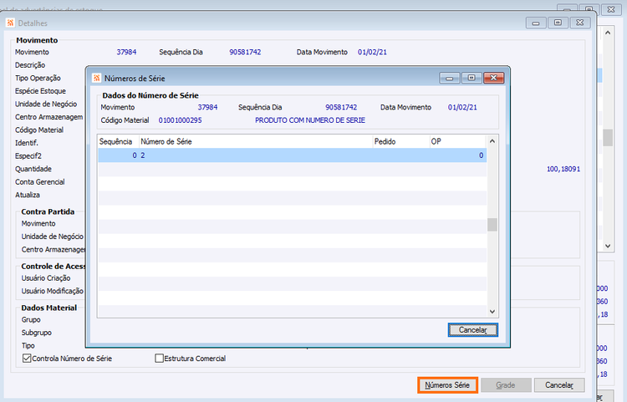Select the serial number row 2
The height and width of the screenshot is (402, 627).
pyautogui.click(x=293, y=155)
